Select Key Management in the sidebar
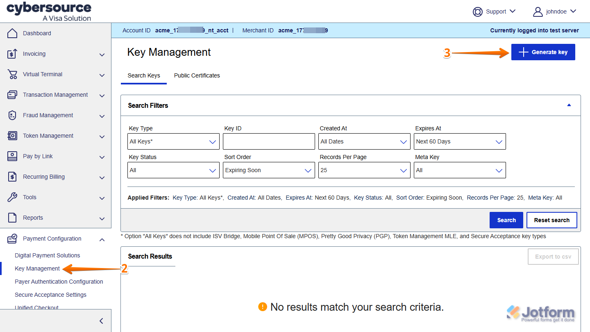 (x=37, y=268)
